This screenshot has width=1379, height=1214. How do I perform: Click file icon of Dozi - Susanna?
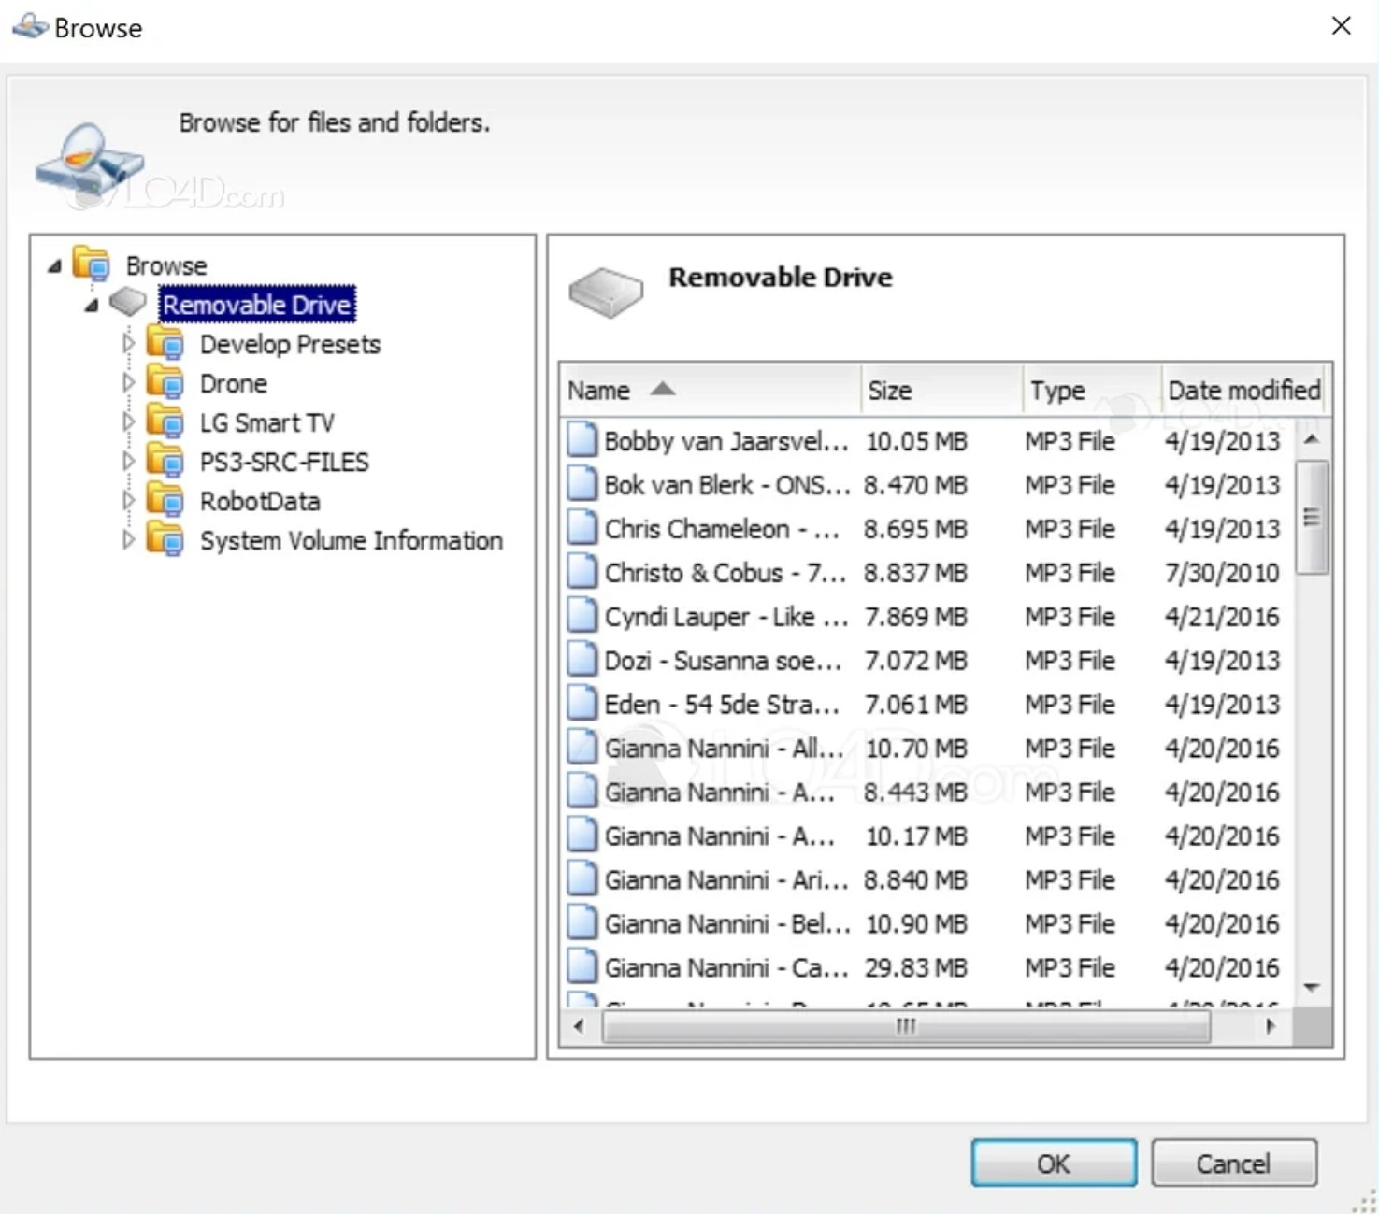pyautogui.click(x=582, y=659)
